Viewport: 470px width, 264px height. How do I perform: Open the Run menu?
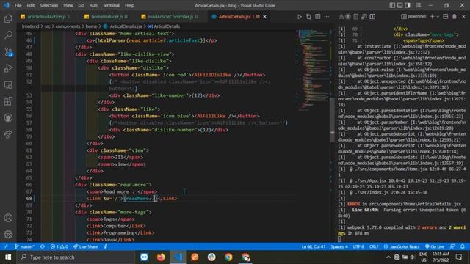coord(93,5)
